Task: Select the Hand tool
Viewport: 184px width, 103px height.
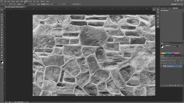Action: (x=2, y=55)
